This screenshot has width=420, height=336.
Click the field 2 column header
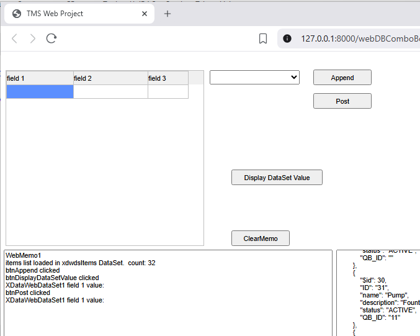pyautogui.click(x=110, y=78)
